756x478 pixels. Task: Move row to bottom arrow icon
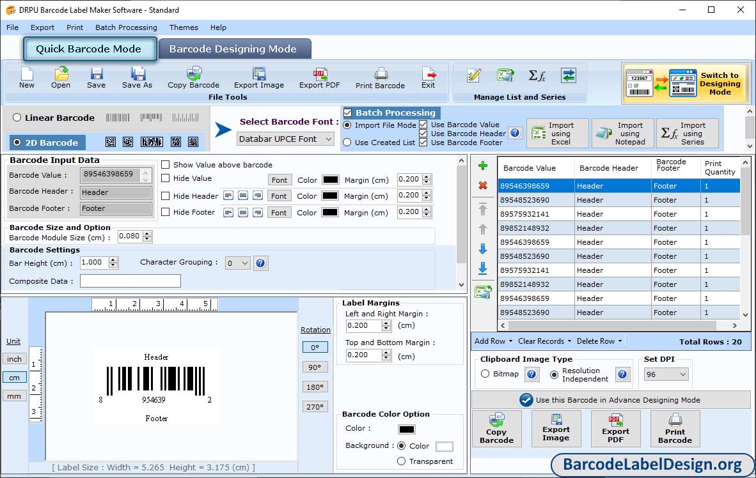[483, 268]
